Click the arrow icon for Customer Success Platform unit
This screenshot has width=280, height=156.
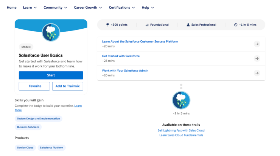257,44
